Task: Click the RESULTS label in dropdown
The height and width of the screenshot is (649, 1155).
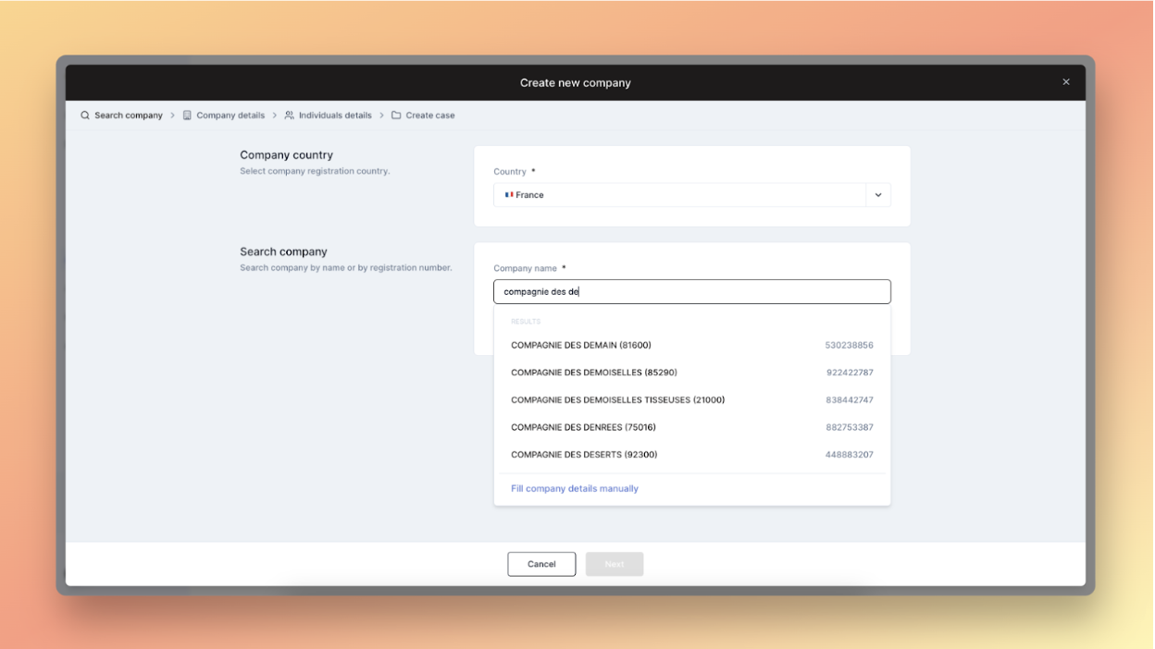Action: click(526, 322)
